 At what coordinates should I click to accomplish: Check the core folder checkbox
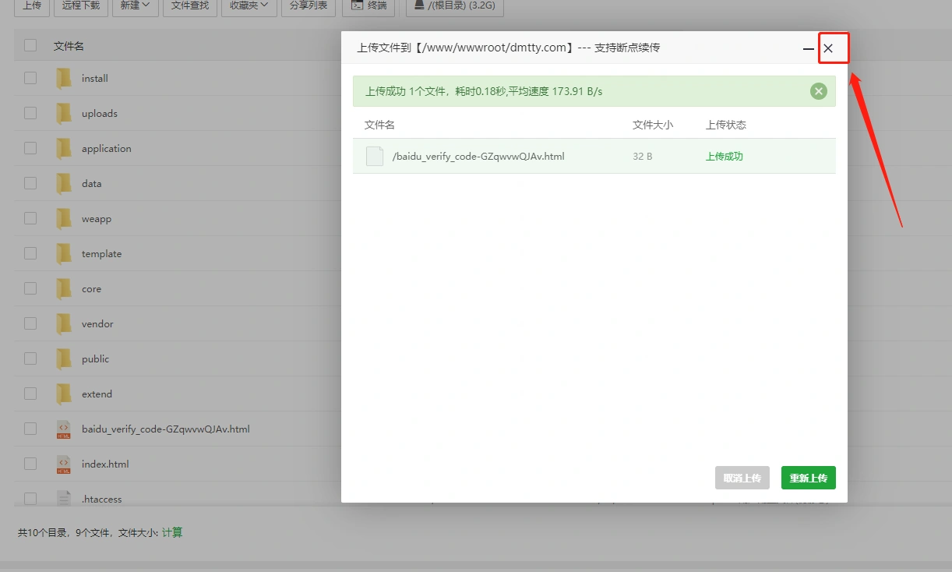(30, 288)
